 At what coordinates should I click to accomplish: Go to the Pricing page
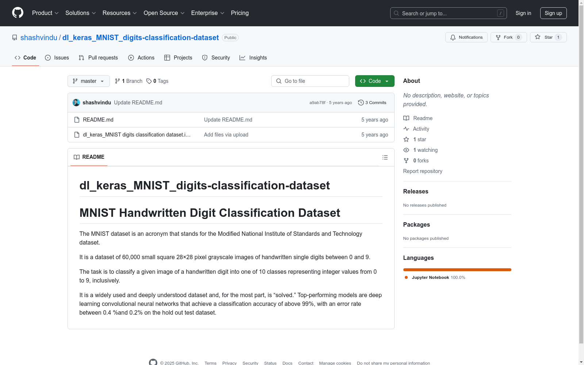[240, 13]
